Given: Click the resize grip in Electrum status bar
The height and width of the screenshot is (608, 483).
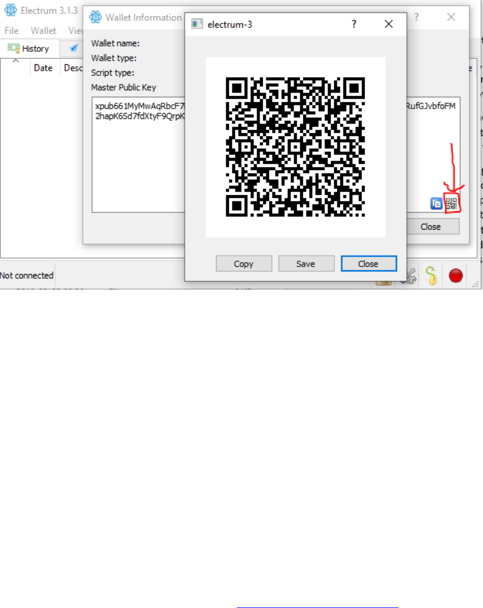Looking at the screenshot, I should [x=476, y=284].
